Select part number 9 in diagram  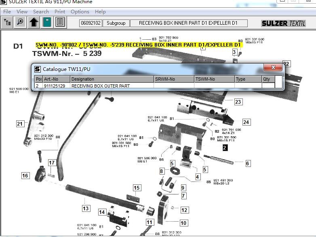coord(183,188)
